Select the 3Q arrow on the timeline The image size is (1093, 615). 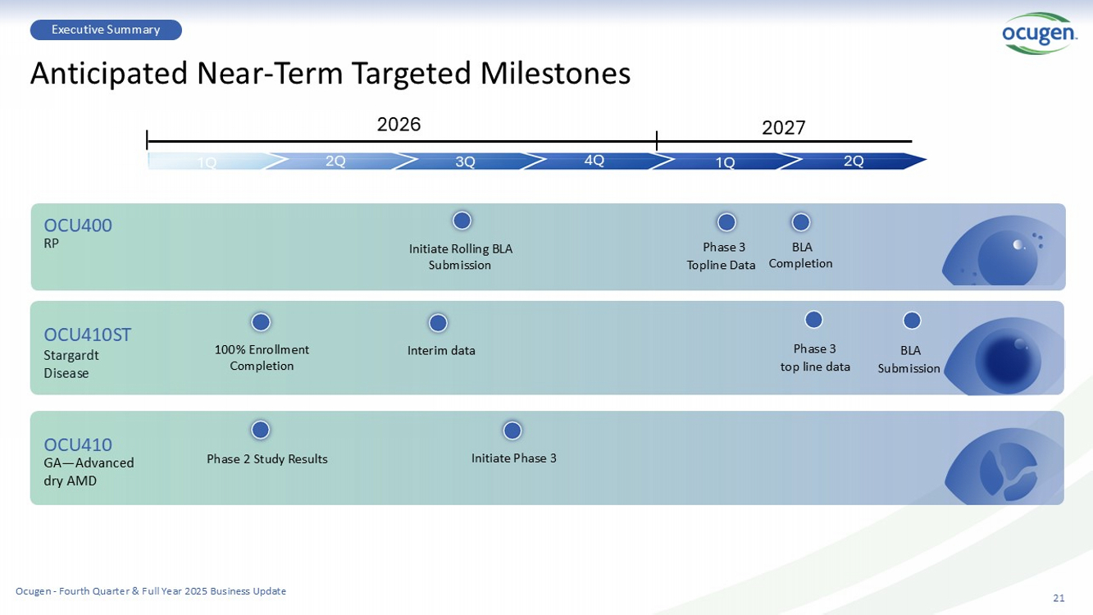click(465, 162)
